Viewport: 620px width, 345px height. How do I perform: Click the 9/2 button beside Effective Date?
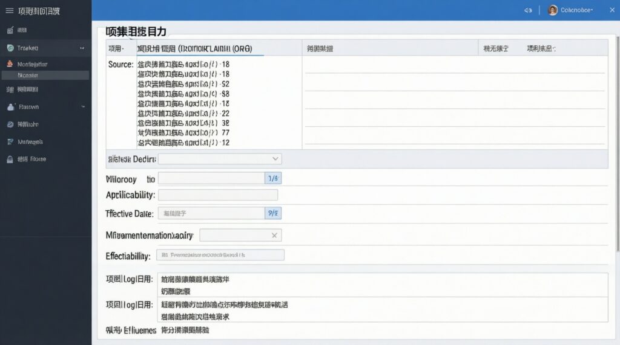coord(273,213)
